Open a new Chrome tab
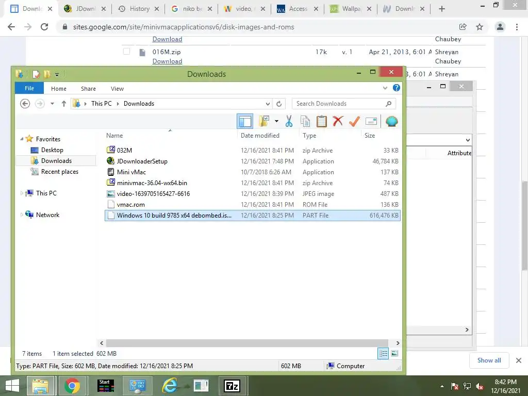The height and width of the screenshot is (396, 528). (442, 9)
